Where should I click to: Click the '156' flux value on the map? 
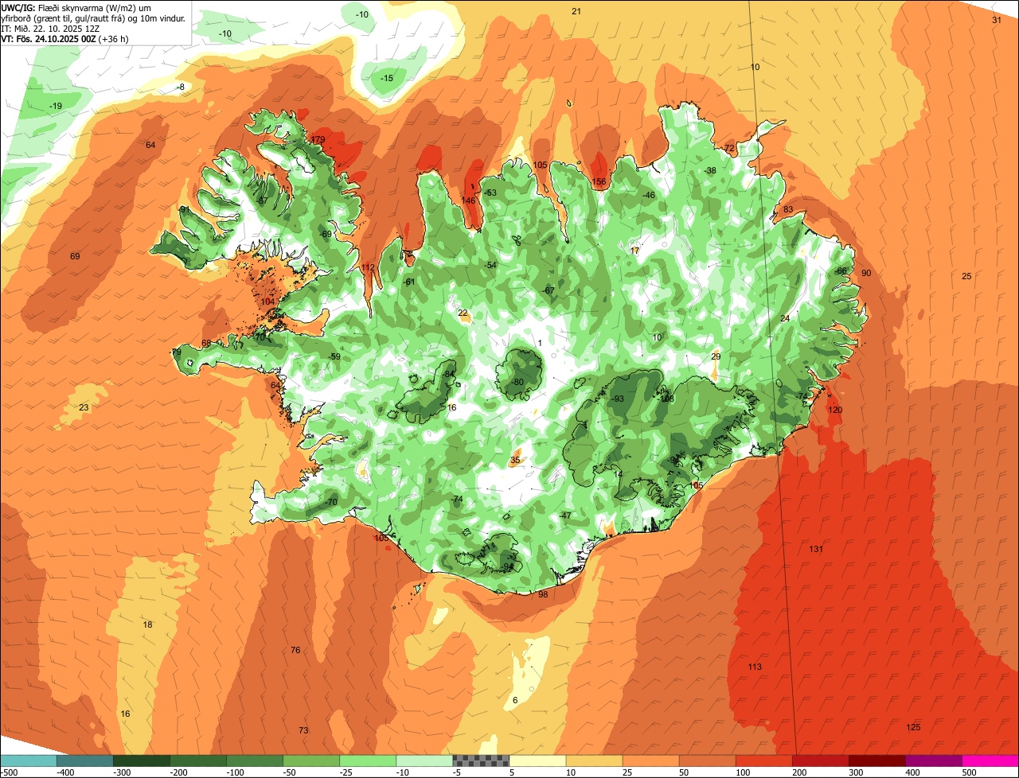(599, 182)
